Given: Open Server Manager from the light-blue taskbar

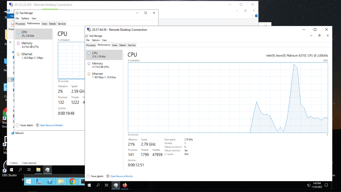Looking at the screenshot, I should (x=39, y=181).
